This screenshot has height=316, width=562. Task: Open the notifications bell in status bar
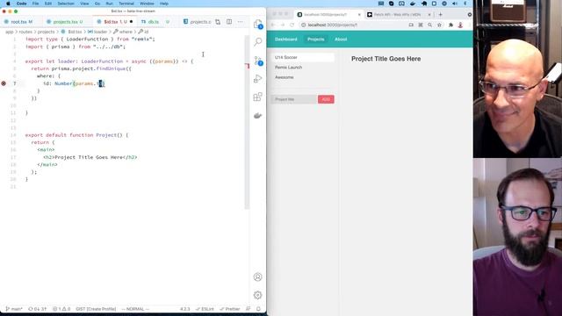(258, 309)
